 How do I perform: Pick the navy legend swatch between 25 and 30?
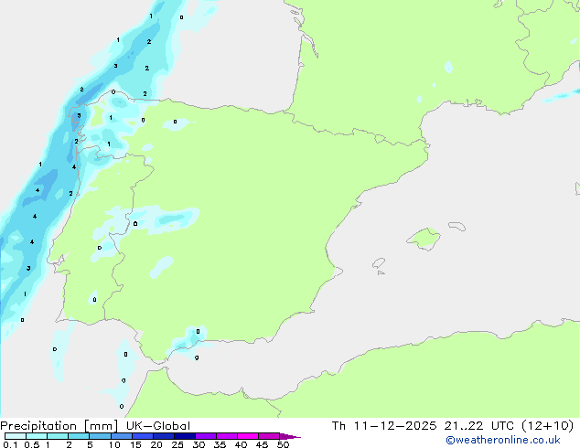point(185,436)
